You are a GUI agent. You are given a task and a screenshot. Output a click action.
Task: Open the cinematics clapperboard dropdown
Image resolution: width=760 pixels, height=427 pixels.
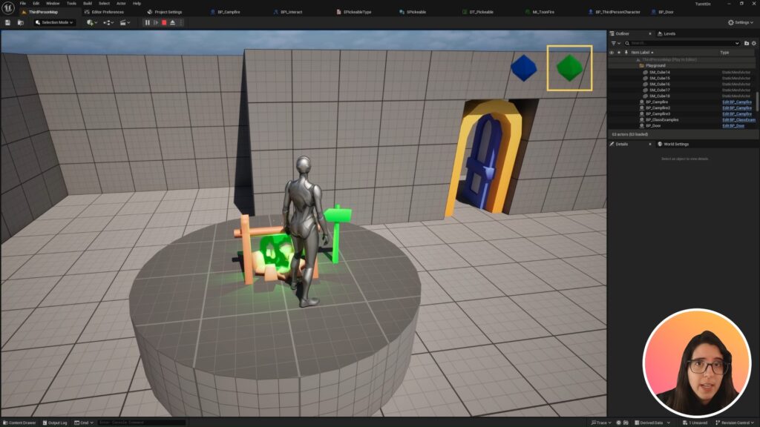[x=125, y=23]
